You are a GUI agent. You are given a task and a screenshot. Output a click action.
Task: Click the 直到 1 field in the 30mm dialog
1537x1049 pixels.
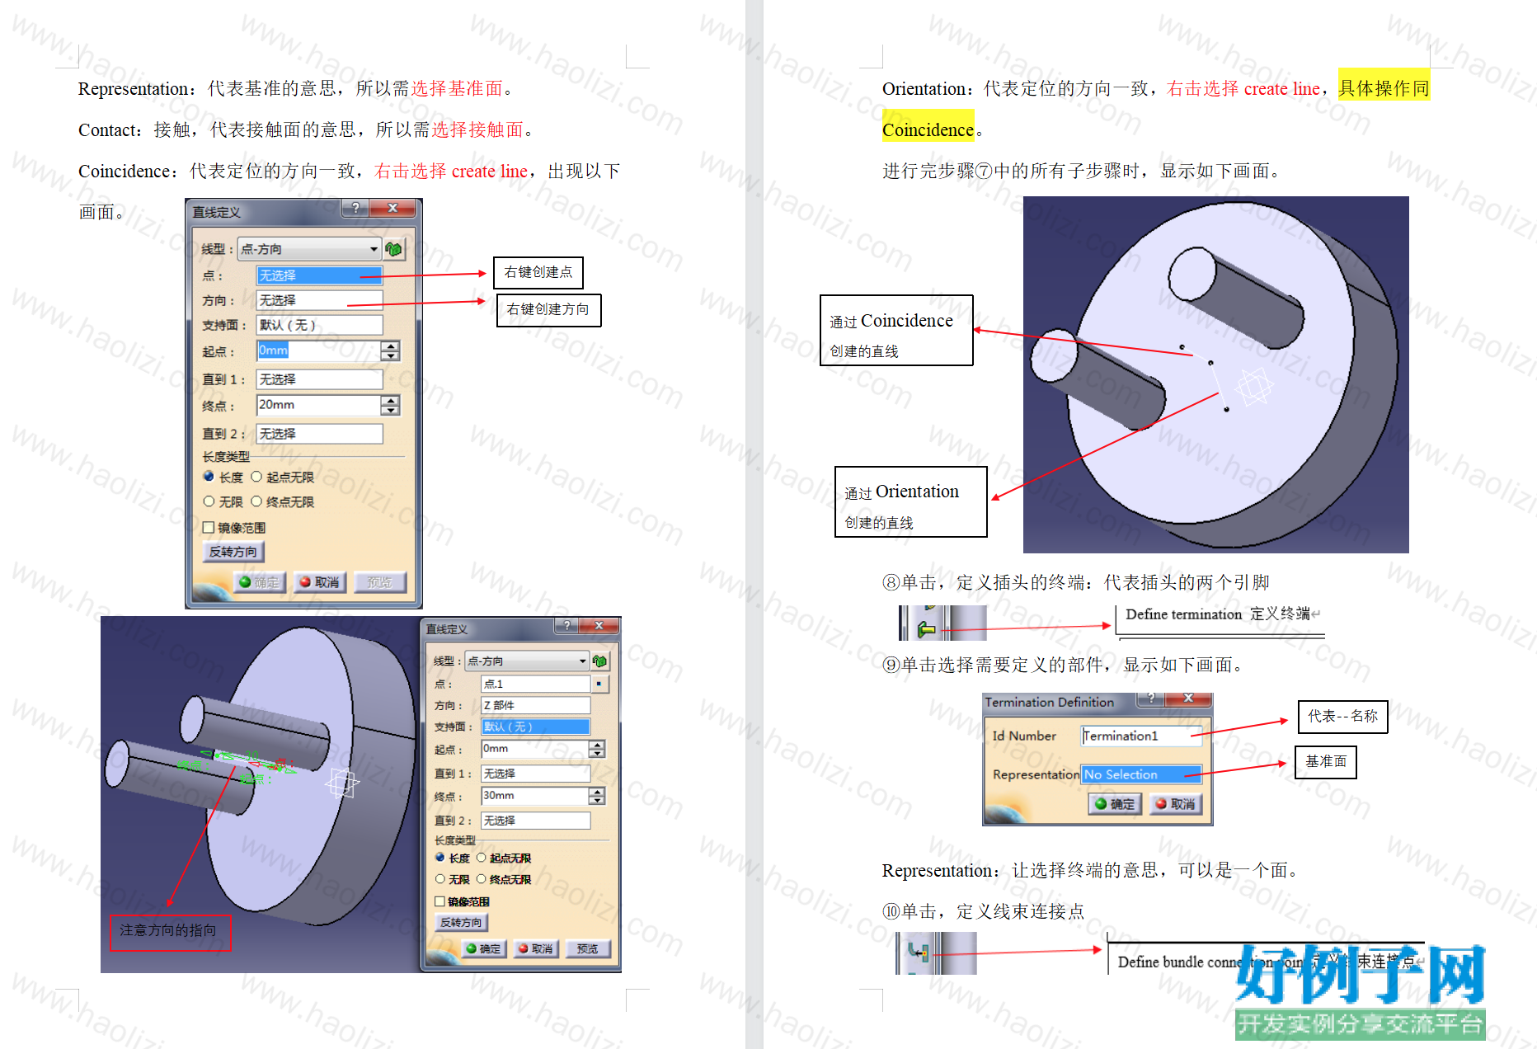click(x=535, y=774)
